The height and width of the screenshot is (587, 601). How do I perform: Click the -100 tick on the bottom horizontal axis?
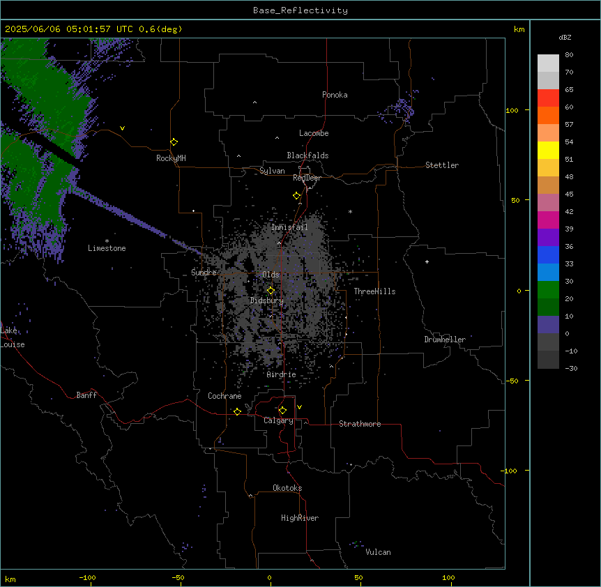tap(87, 578)
